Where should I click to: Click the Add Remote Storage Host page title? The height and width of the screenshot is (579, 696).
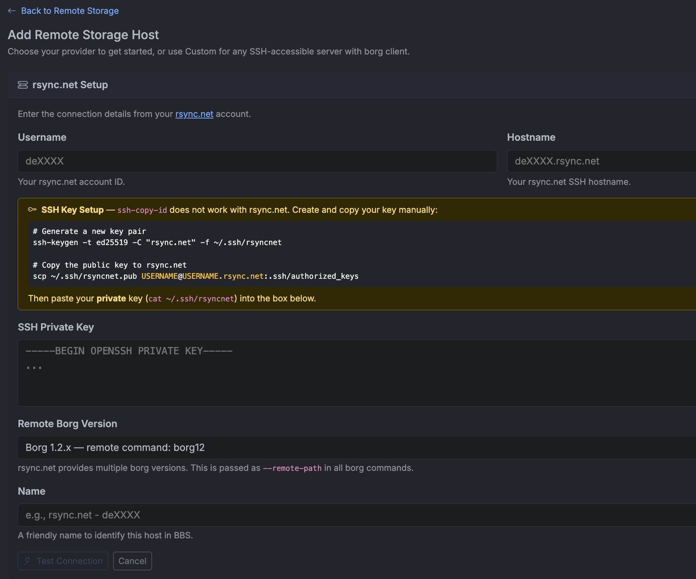tap(83, 35)
